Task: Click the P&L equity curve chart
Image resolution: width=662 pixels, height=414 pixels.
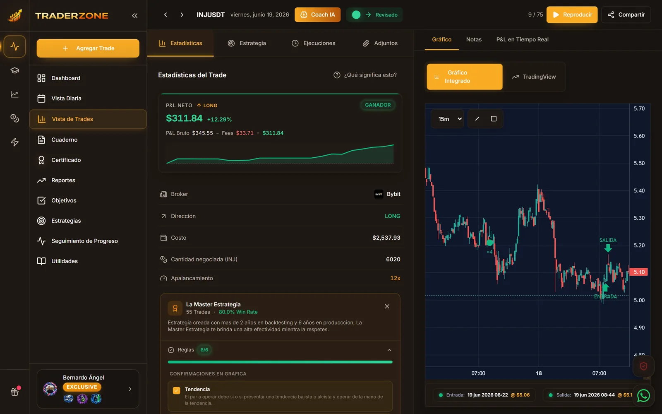Action: (280, 154)
